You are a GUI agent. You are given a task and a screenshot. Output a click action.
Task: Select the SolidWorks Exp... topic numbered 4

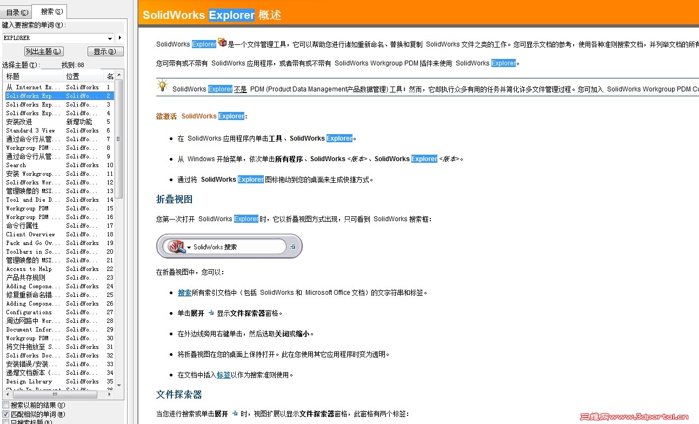(59, 113)
